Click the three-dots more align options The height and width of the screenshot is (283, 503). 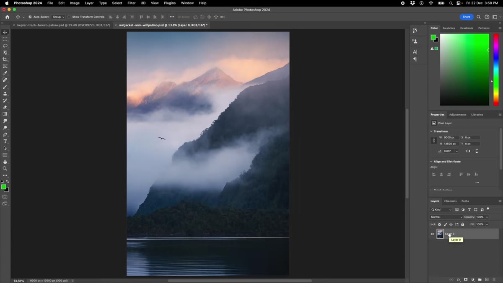point(172,17)
